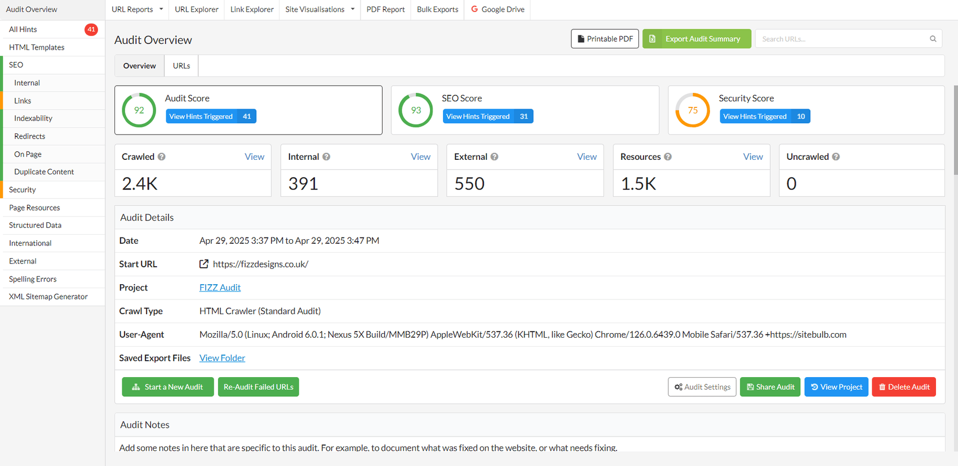Click the Resources help question icon
Image resolution: width=958 pixels, height=466 pixels.
tap(668, 157)
